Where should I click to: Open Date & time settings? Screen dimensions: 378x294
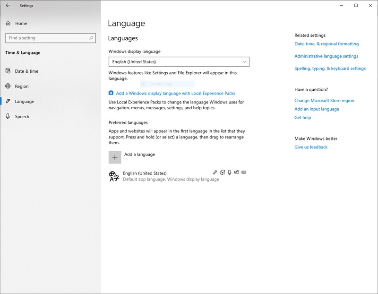tap(26, 71)
